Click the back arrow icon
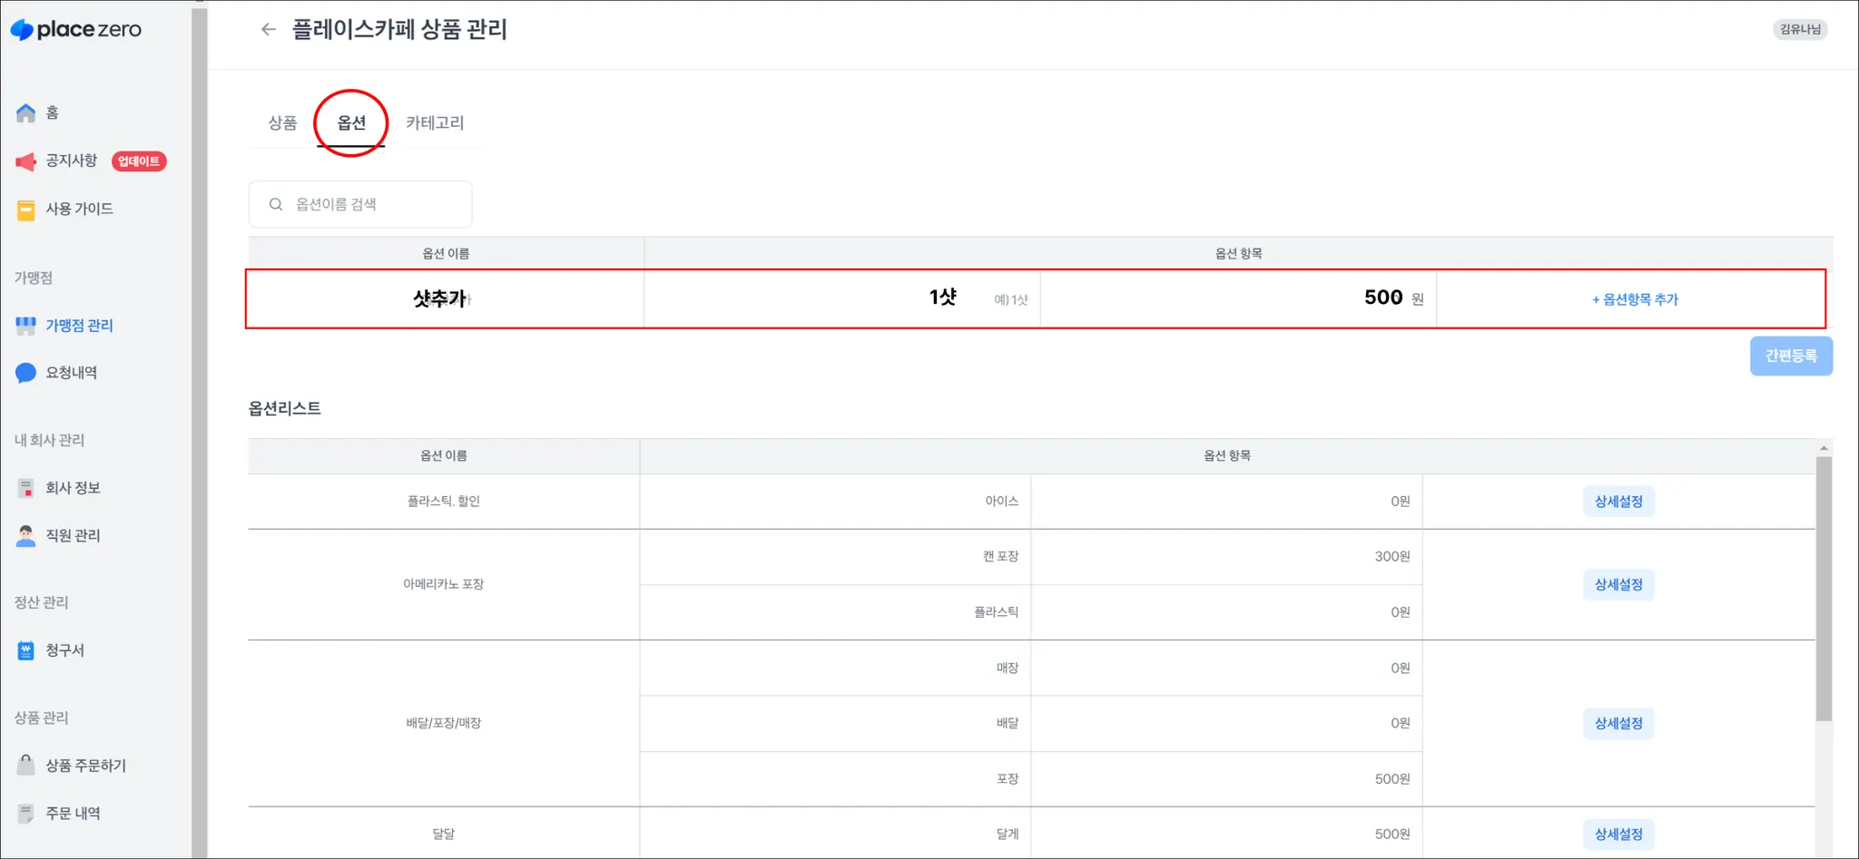The width and height of the screenshot is (1859, 859). 268,30
